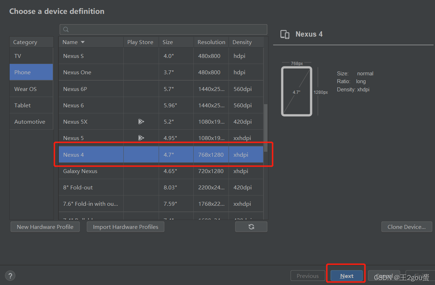Select the Nexus One row
The height and width of the screenshot is (285, 435).
(x=161, y=72)
